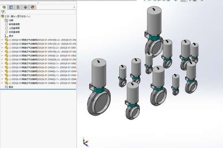This screenshot has height=148, width=223.
Task: Click the DN100 component's yellow assembly icon
Action: [7, 40]
